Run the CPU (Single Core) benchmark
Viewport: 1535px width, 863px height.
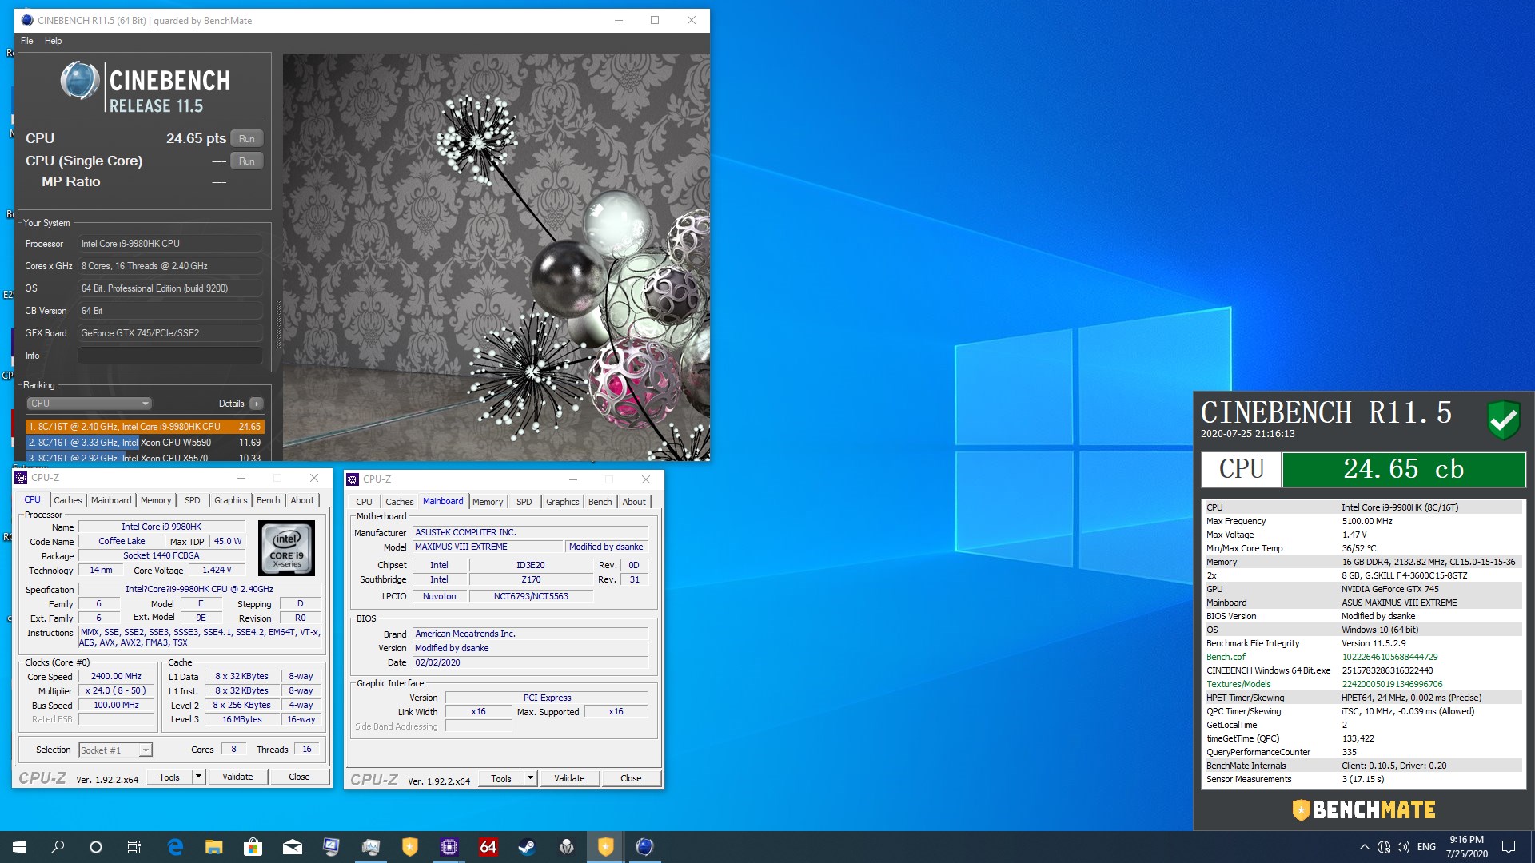point(247,161)
